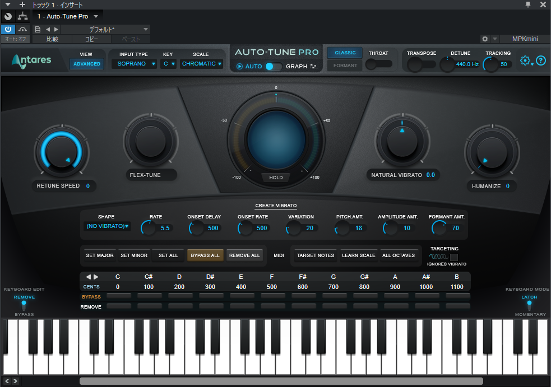Enable Targeting Ignores Vibrato checkbox

coord(453,257)
